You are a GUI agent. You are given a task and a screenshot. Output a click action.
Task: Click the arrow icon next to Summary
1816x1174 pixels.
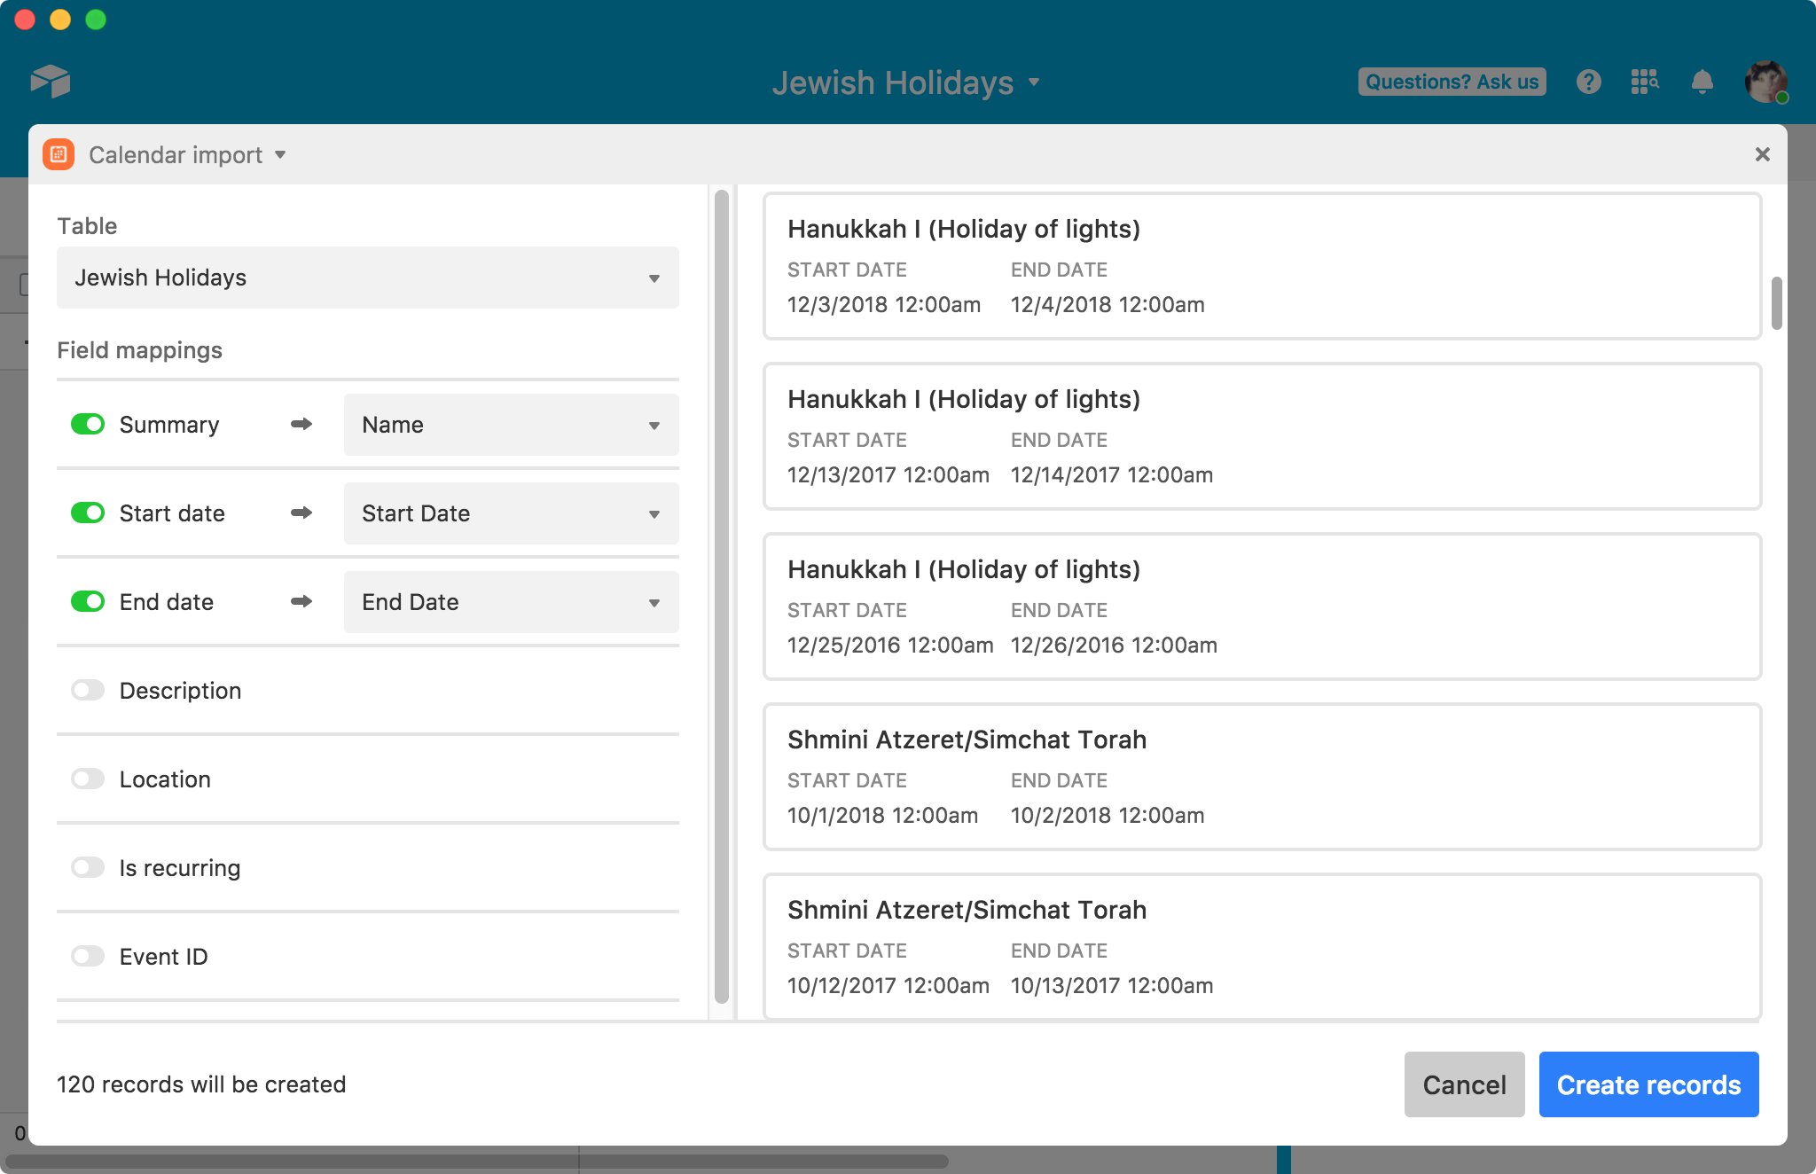pos(301,425)
